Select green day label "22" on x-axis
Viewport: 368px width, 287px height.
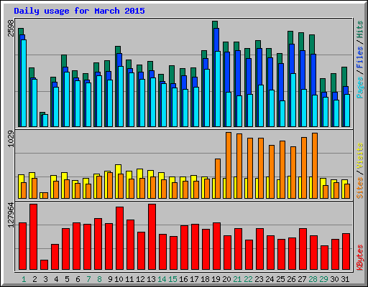(x=248, y=279)
